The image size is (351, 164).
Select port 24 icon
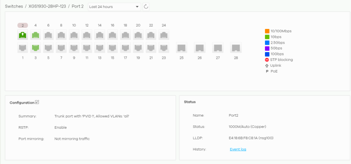(x=164, y=35)
